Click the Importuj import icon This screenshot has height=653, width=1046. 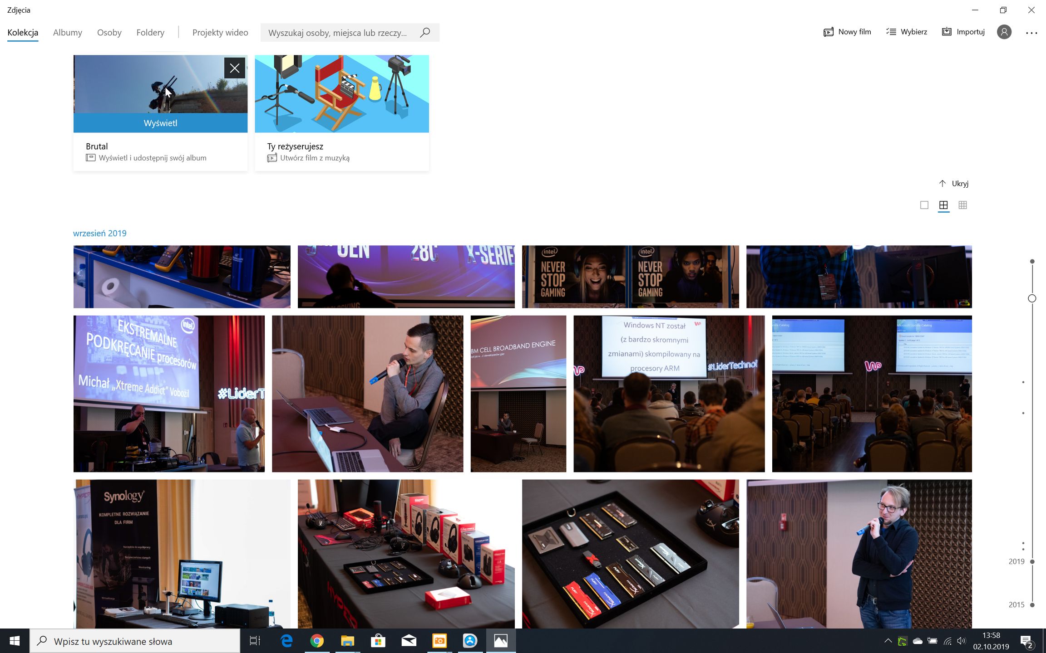point(947,32)
